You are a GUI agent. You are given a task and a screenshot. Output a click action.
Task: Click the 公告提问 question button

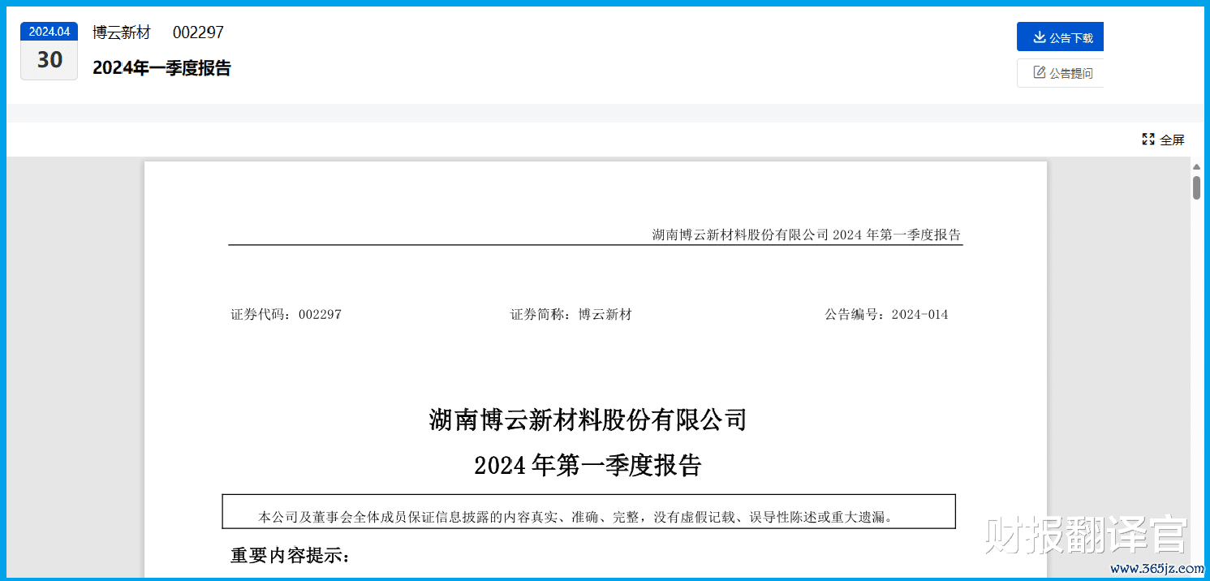[1060, 73]
